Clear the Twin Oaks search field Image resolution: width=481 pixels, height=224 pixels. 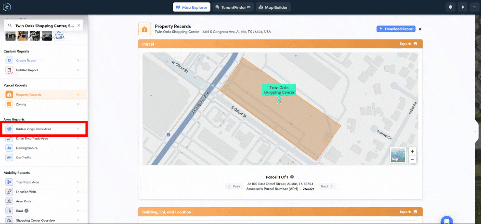(x=78, y=26)
